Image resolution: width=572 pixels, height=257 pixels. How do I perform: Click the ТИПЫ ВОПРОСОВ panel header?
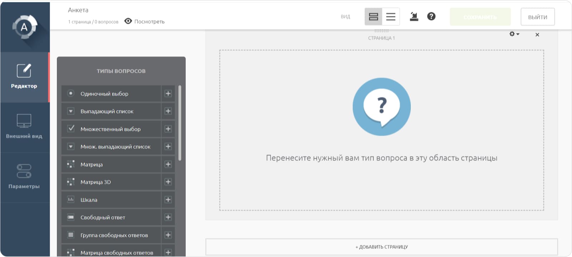121,71
